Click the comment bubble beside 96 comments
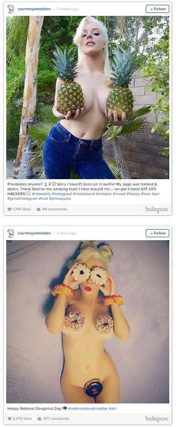This screenshot has width=176, height=427. (38, 209)
